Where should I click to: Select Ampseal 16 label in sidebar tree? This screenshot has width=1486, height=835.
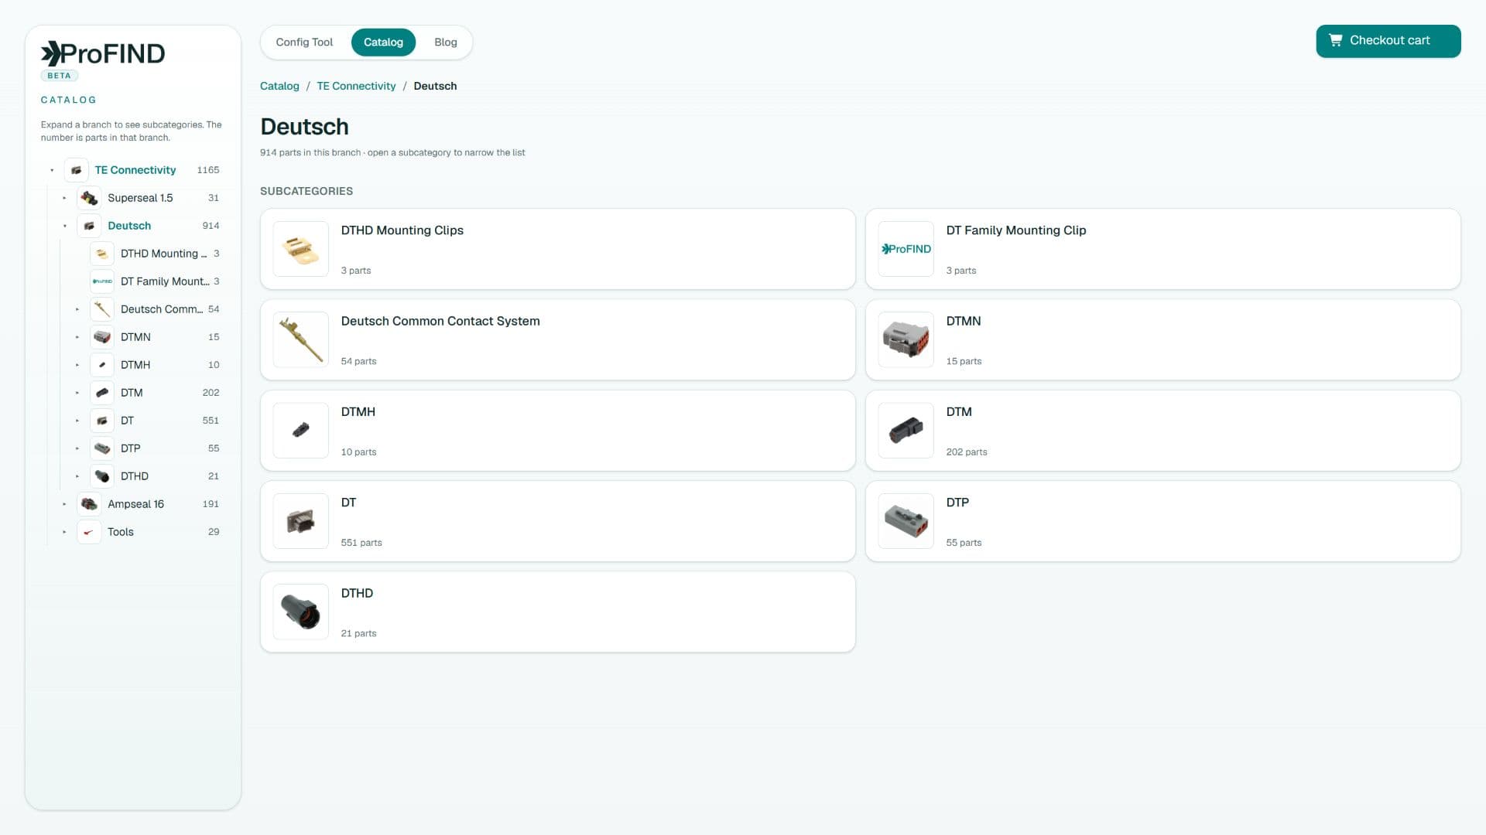pyautogui.click(x=135, y=504)
